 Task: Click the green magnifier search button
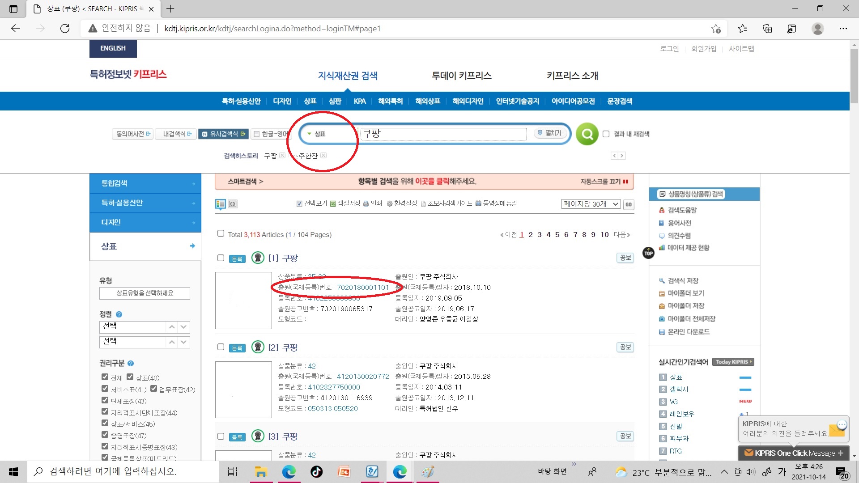tap(587, 134)
